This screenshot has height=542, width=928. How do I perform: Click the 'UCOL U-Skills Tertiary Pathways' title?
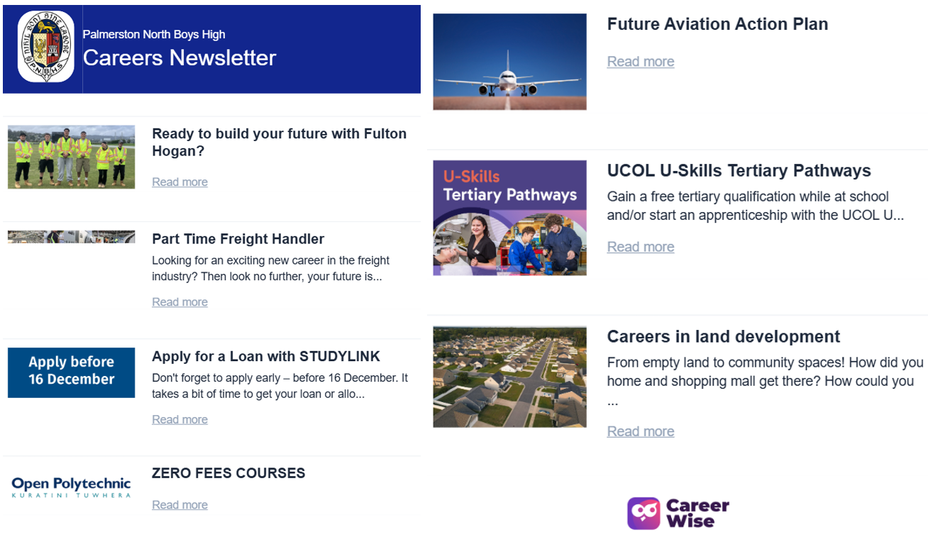click(x=739, y=171)
